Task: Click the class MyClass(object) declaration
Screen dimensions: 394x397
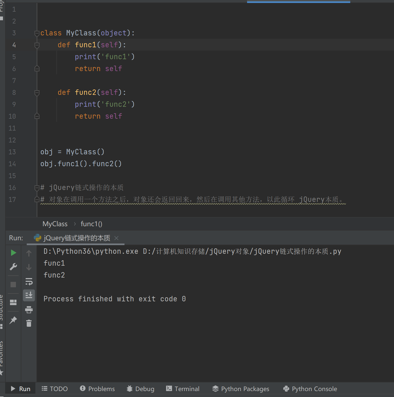Action: click(x=87, y=33)
